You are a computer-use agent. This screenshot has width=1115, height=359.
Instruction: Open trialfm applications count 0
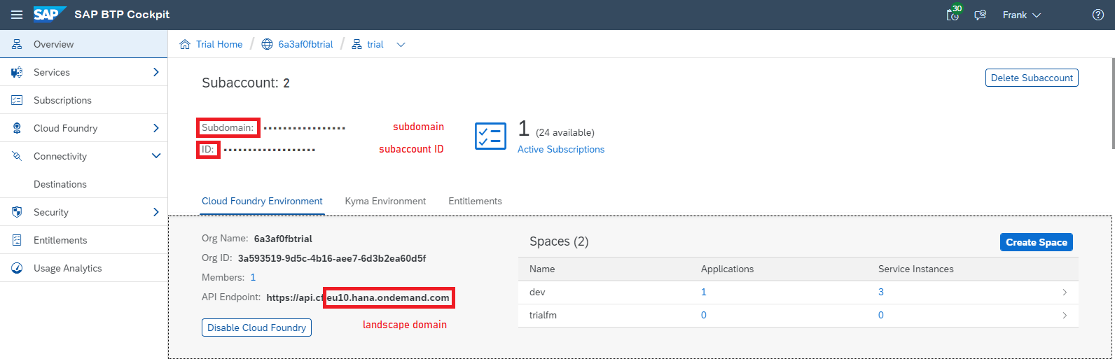[x=704, y=315]
